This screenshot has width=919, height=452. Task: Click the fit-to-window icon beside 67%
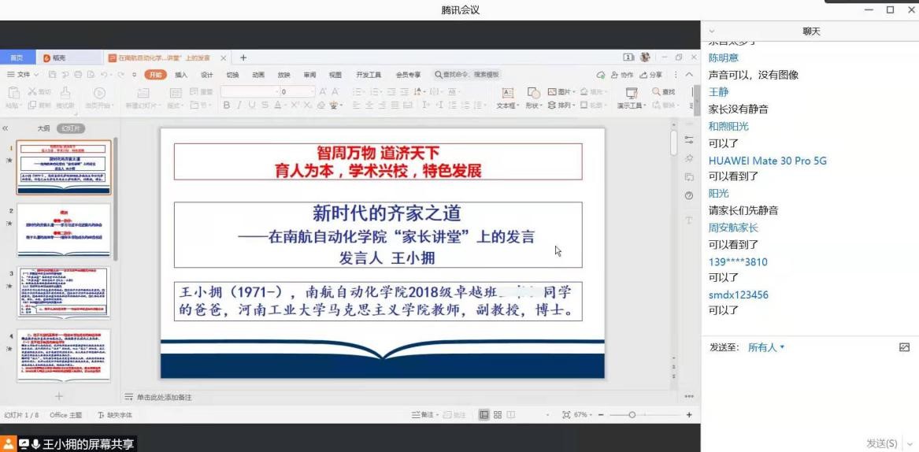[566, 415]
